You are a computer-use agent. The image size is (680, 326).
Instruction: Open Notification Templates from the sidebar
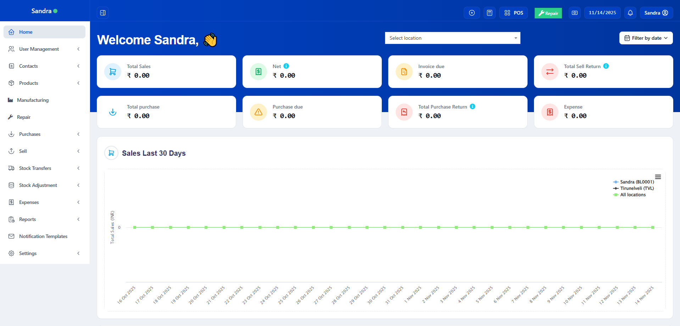[x=43, y=236]
